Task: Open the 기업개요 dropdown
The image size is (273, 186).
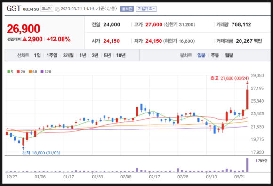Action: click(x=146, y=8)
